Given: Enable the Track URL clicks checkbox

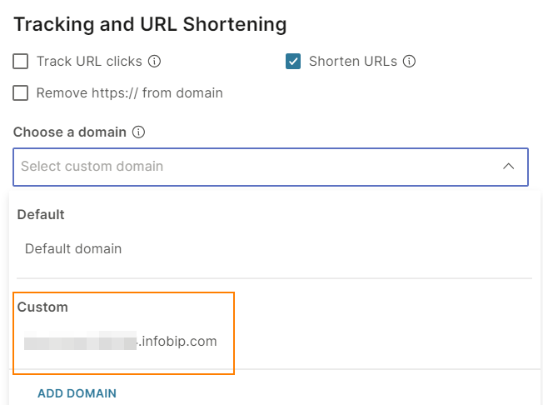Looking at the screenshot, I should 21,62.
